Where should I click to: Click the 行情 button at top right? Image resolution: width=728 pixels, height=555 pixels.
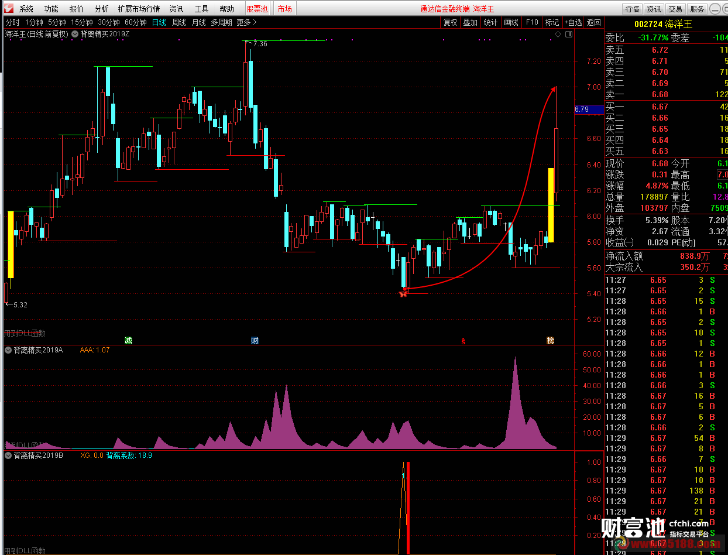[632, 9]
